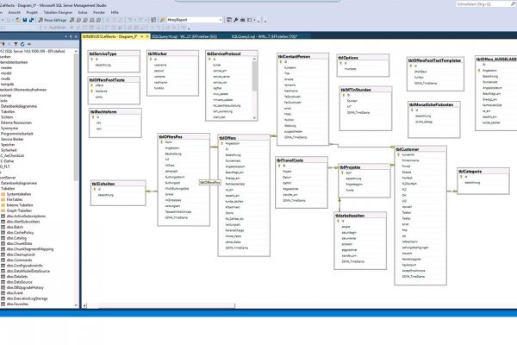
Task: Open the Properties window icon in toolbar
Action: [229, 20]
